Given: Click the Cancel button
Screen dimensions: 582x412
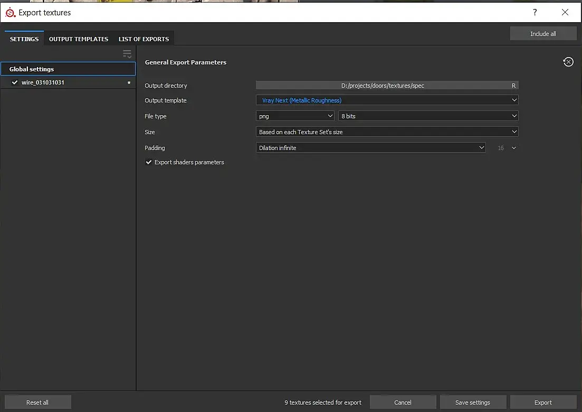Looking at the screenshot, I should click(x=403, y=402).
